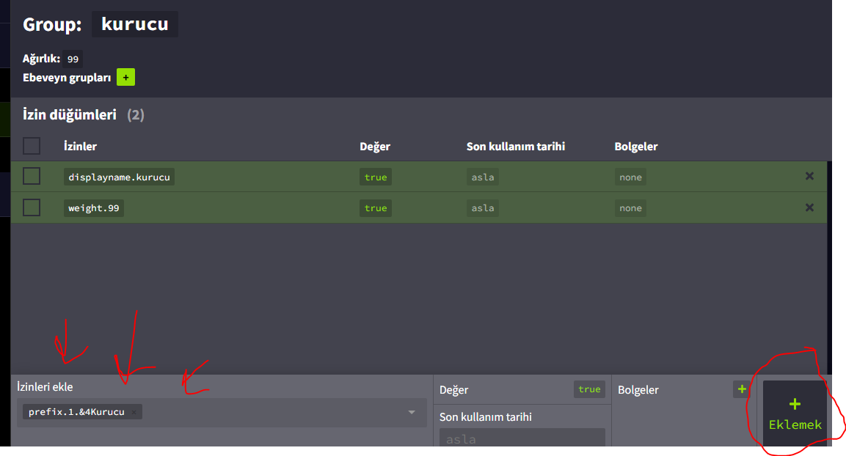The image size is (846, 456).
Task: Edit the asla expiry of weight.99
Action: pyautogui.click(x=482, y=208)
